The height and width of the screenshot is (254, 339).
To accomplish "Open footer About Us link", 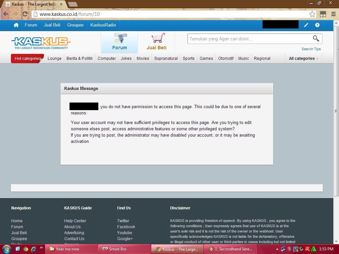I will point(72,227).
